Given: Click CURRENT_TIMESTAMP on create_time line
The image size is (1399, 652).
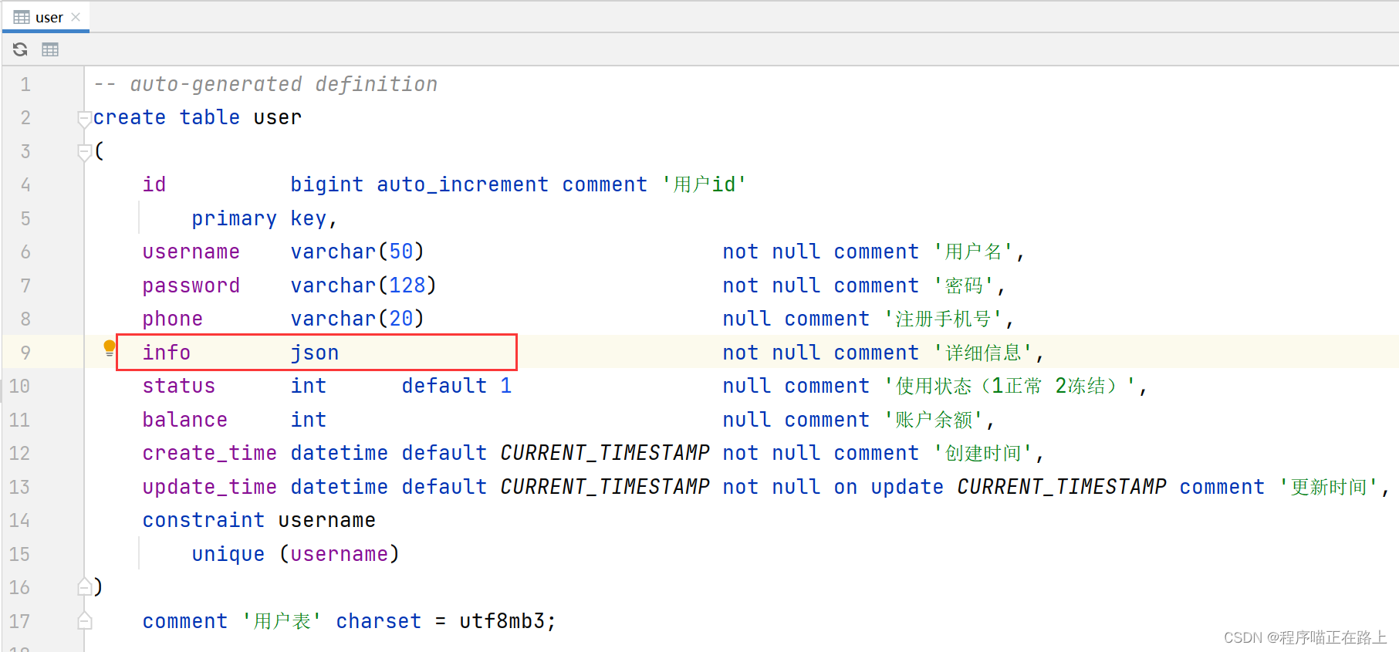Looking at the screenshot, I should pyautogui.click(x=605, y=453).
